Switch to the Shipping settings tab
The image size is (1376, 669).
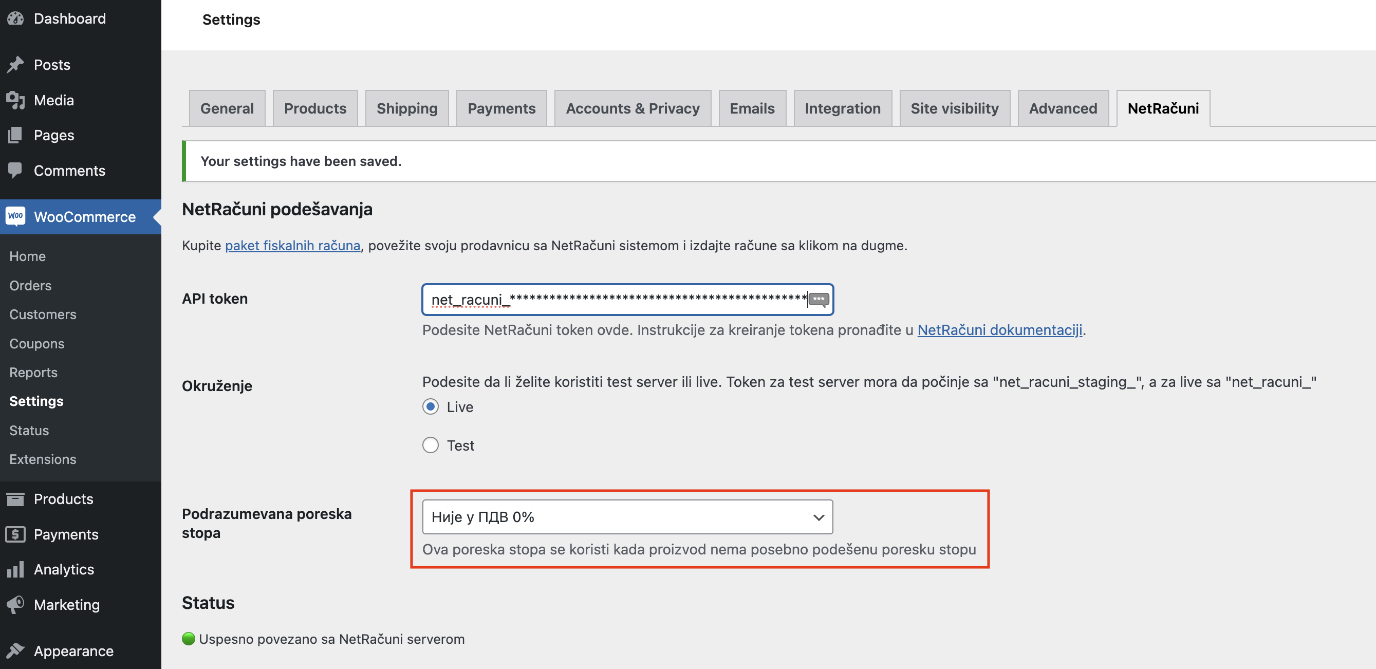406,108
